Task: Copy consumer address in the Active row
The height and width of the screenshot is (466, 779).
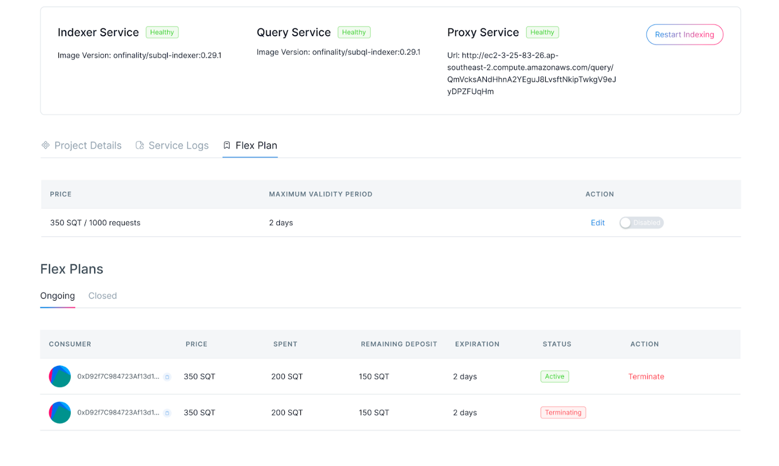Action: pos(167,377)
